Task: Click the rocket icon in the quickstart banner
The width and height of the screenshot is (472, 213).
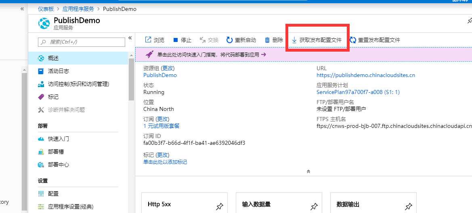Action: click(x=150, y=54)
